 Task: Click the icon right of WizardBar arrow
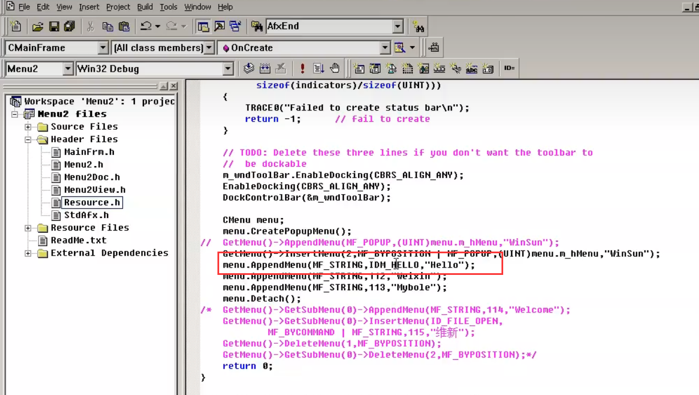coord(434,48)
